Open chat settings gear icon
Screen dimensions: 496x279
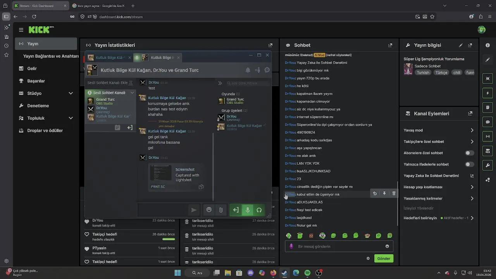coord(368,258)
